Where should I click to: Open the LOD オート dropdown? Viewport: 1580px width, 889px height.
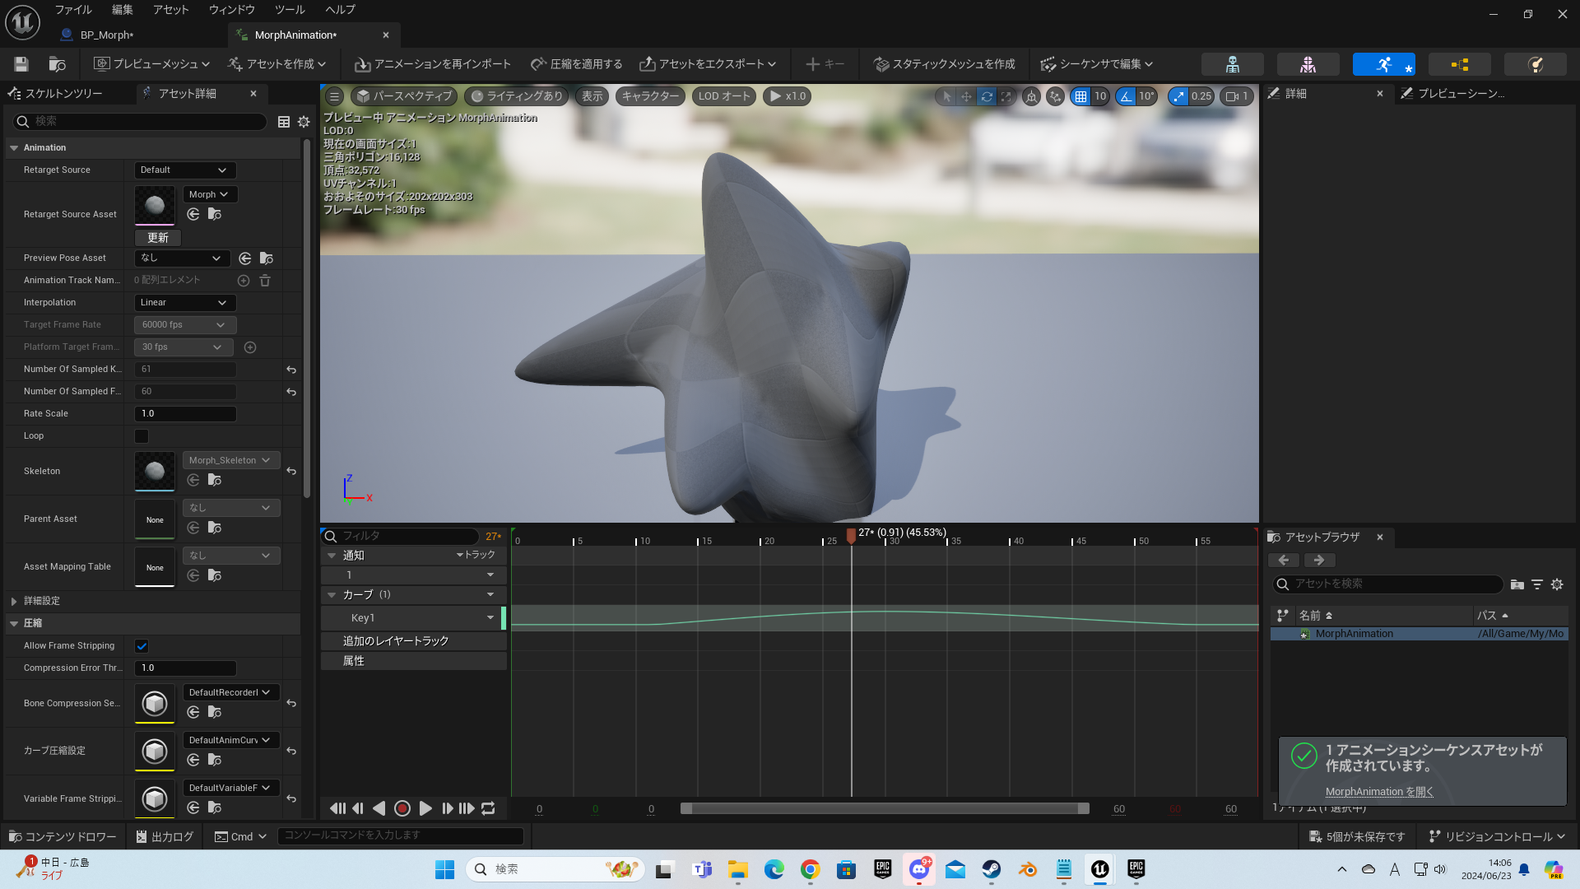(723, 96)
